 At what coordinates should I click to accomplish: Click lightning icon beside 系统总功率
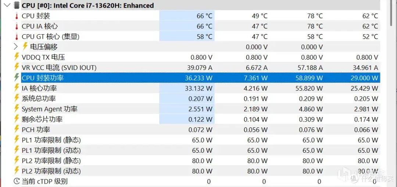(x=17, y=98)
